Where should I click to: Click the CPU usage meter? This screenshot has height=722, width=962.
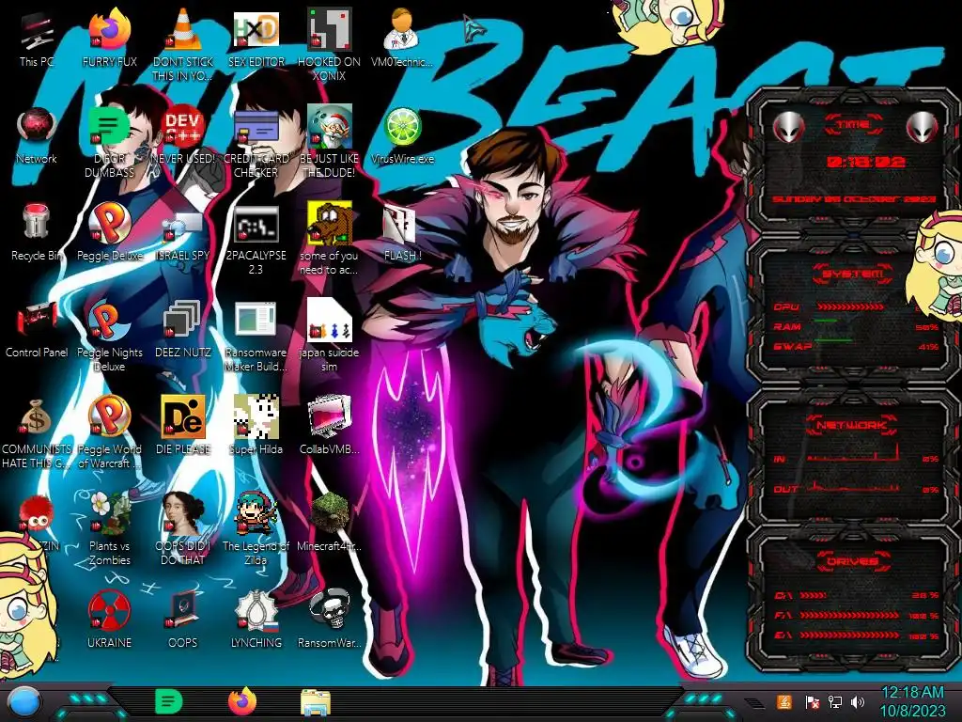[x=850, y=306]
